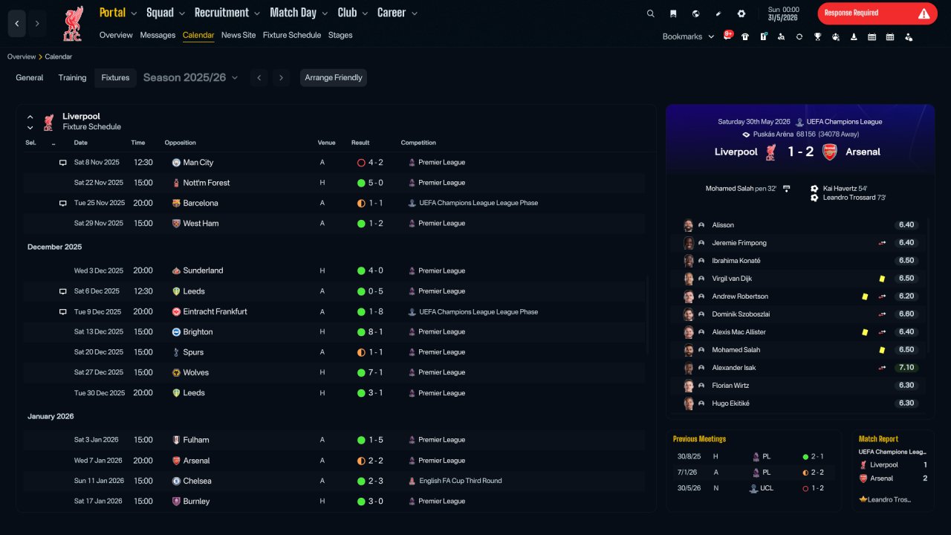
Task: Select the Eintracht Frankfurt fixture row
Action: pyautogui.click(x=334, y=312)
